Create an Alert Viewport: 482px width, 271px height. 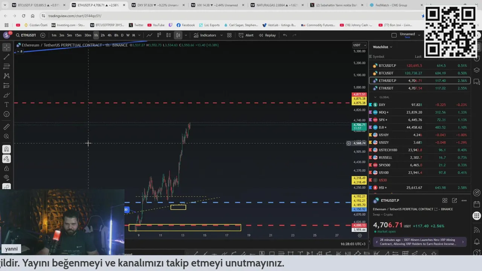coord(246,35)
